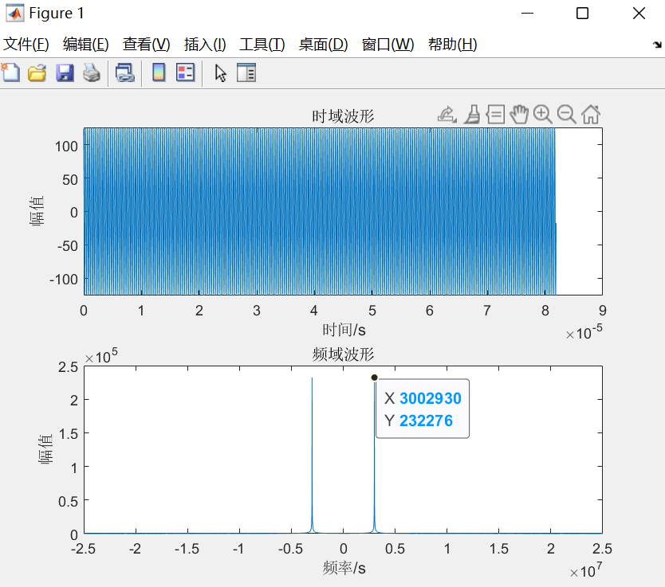Toggle zoom in mode on the axes
Screen dimensions: 665x587
click(x=542, y=115)
